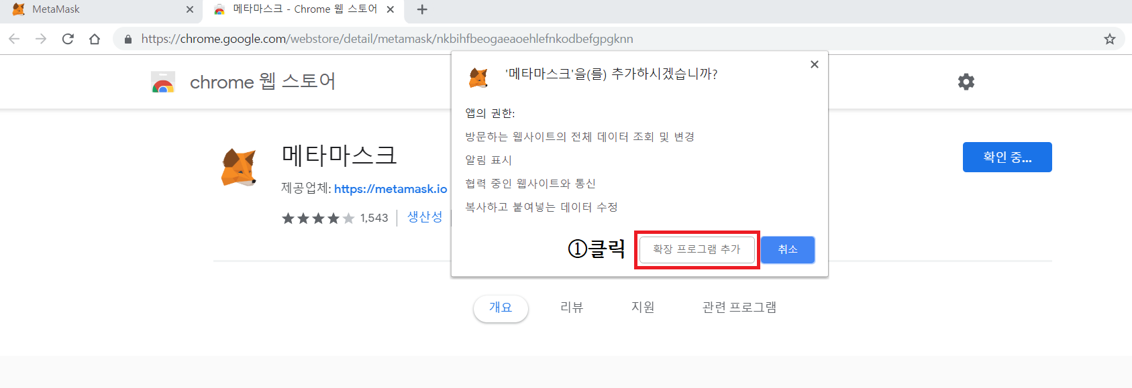
Task: Select the 개요 tab
Action: tap(501, 308)
